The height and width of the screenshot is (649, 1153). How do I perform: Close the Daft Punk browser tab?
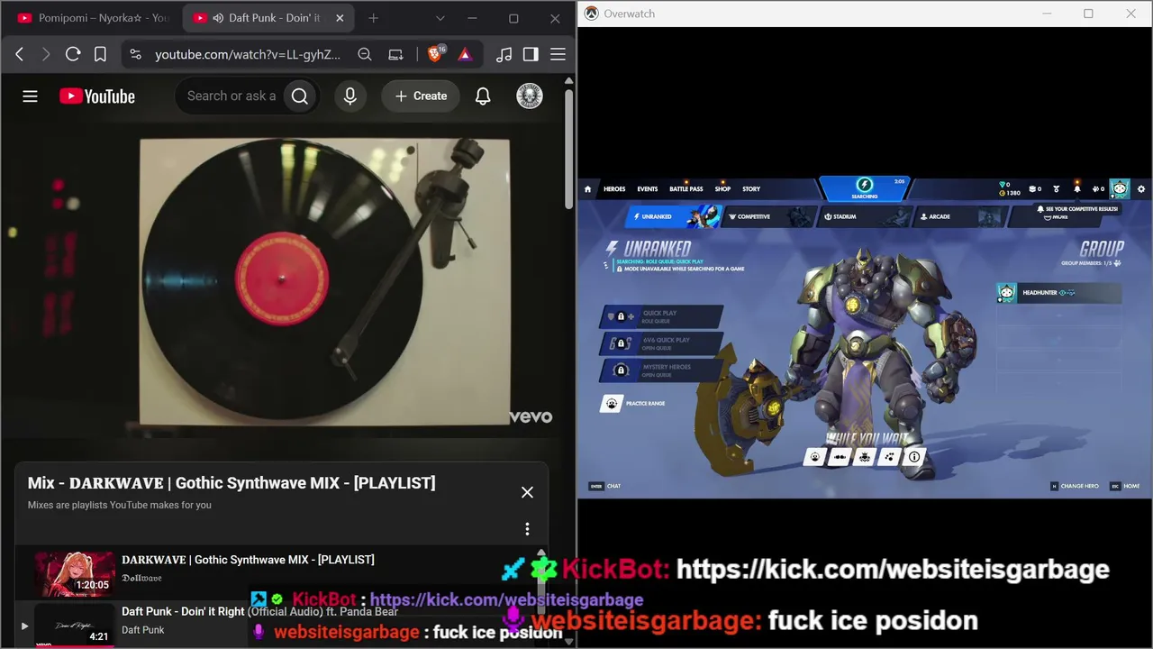[x=340, y=18]
